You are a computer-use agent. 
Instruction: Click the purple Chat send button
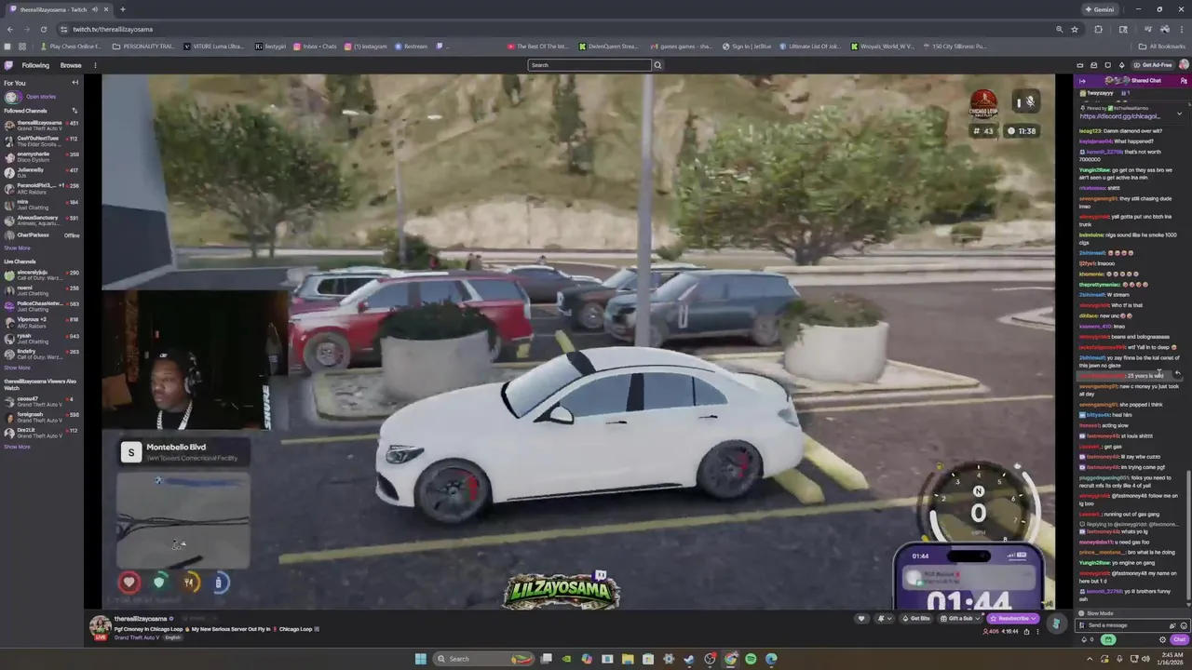click(1179, 640)
